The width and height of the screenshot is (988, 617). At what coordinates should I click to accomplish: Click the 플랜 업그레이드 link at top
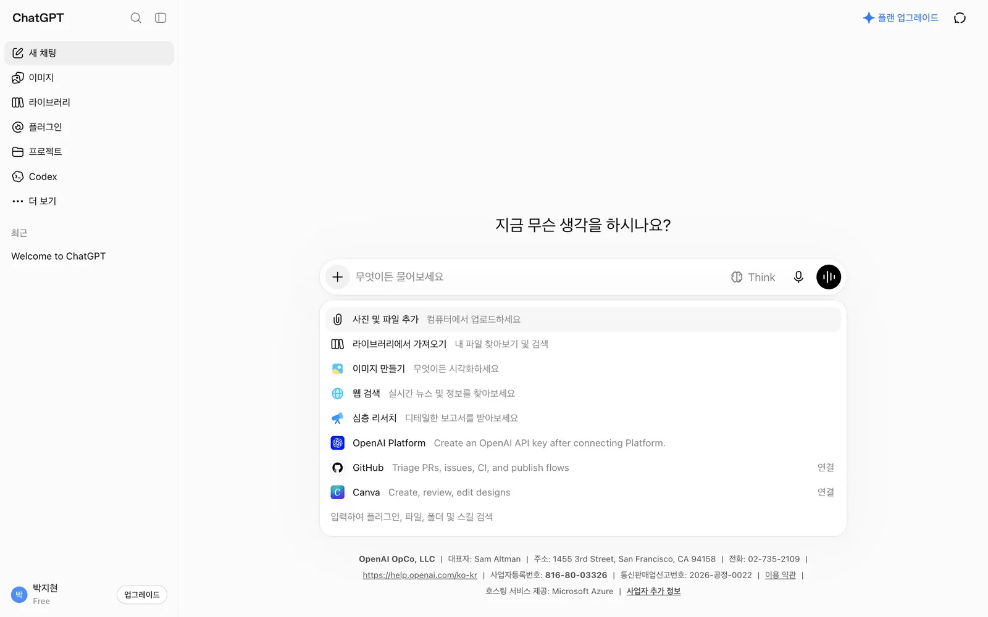point(900,18)
